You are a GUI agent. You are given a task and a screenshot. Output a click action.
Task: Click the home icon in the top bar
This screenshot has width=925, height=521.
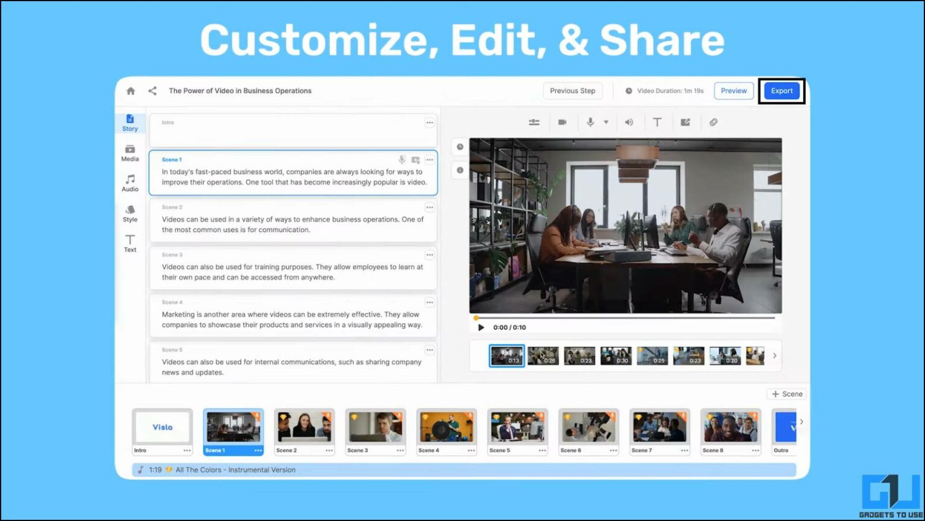[130, 90]
